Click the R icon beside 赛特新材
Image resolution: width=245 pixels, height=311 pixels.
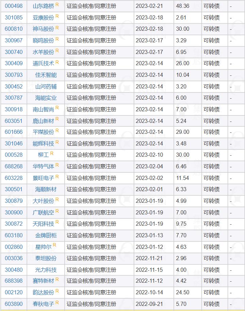tap(57, 280)
